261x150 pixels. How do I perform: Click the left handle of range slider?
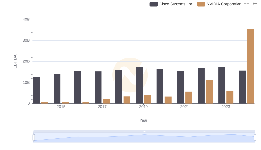[x=34, y=137]
